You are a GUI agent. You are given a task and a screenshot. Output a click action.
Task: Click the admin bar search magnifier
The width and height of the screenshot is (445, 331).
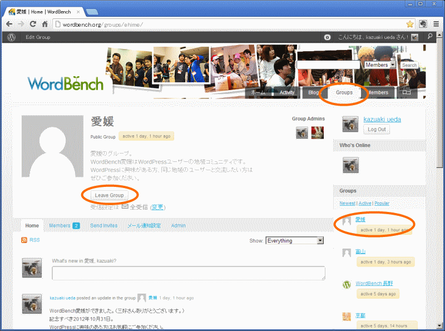(x=430, y=36)
